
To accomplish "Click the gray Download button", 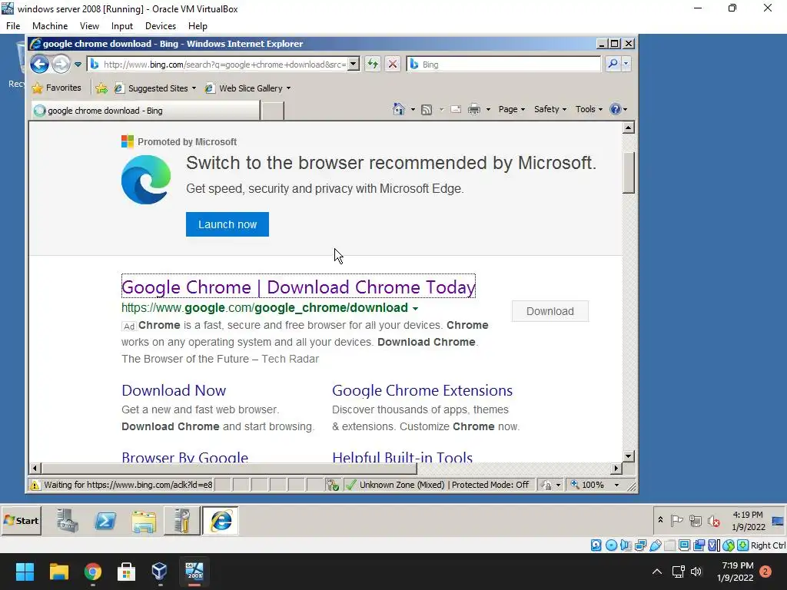I will coord(550,311).
